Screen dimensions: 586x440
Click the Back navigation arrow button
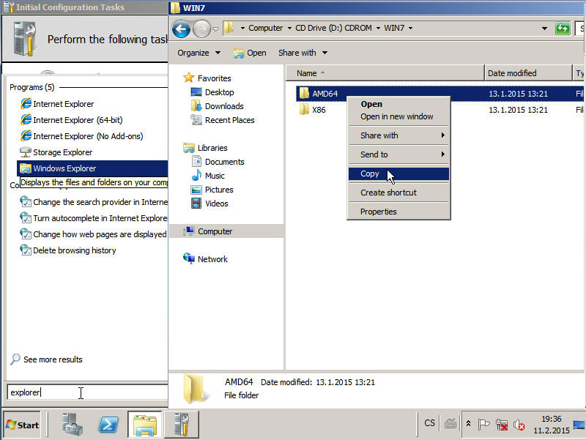181,29
